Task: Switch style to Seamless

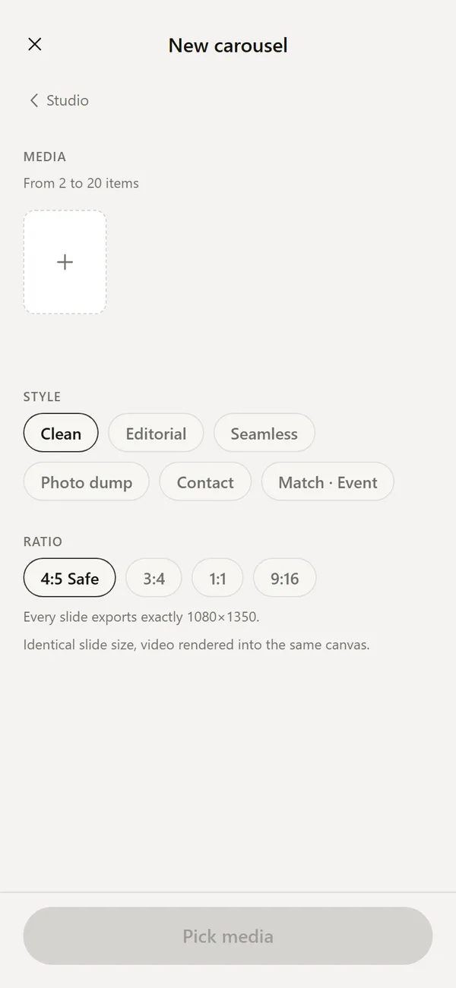Action: pos(264,434)
